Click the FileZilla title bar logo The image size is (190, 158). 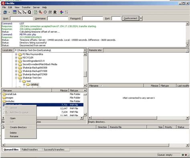tap(3, 3)
